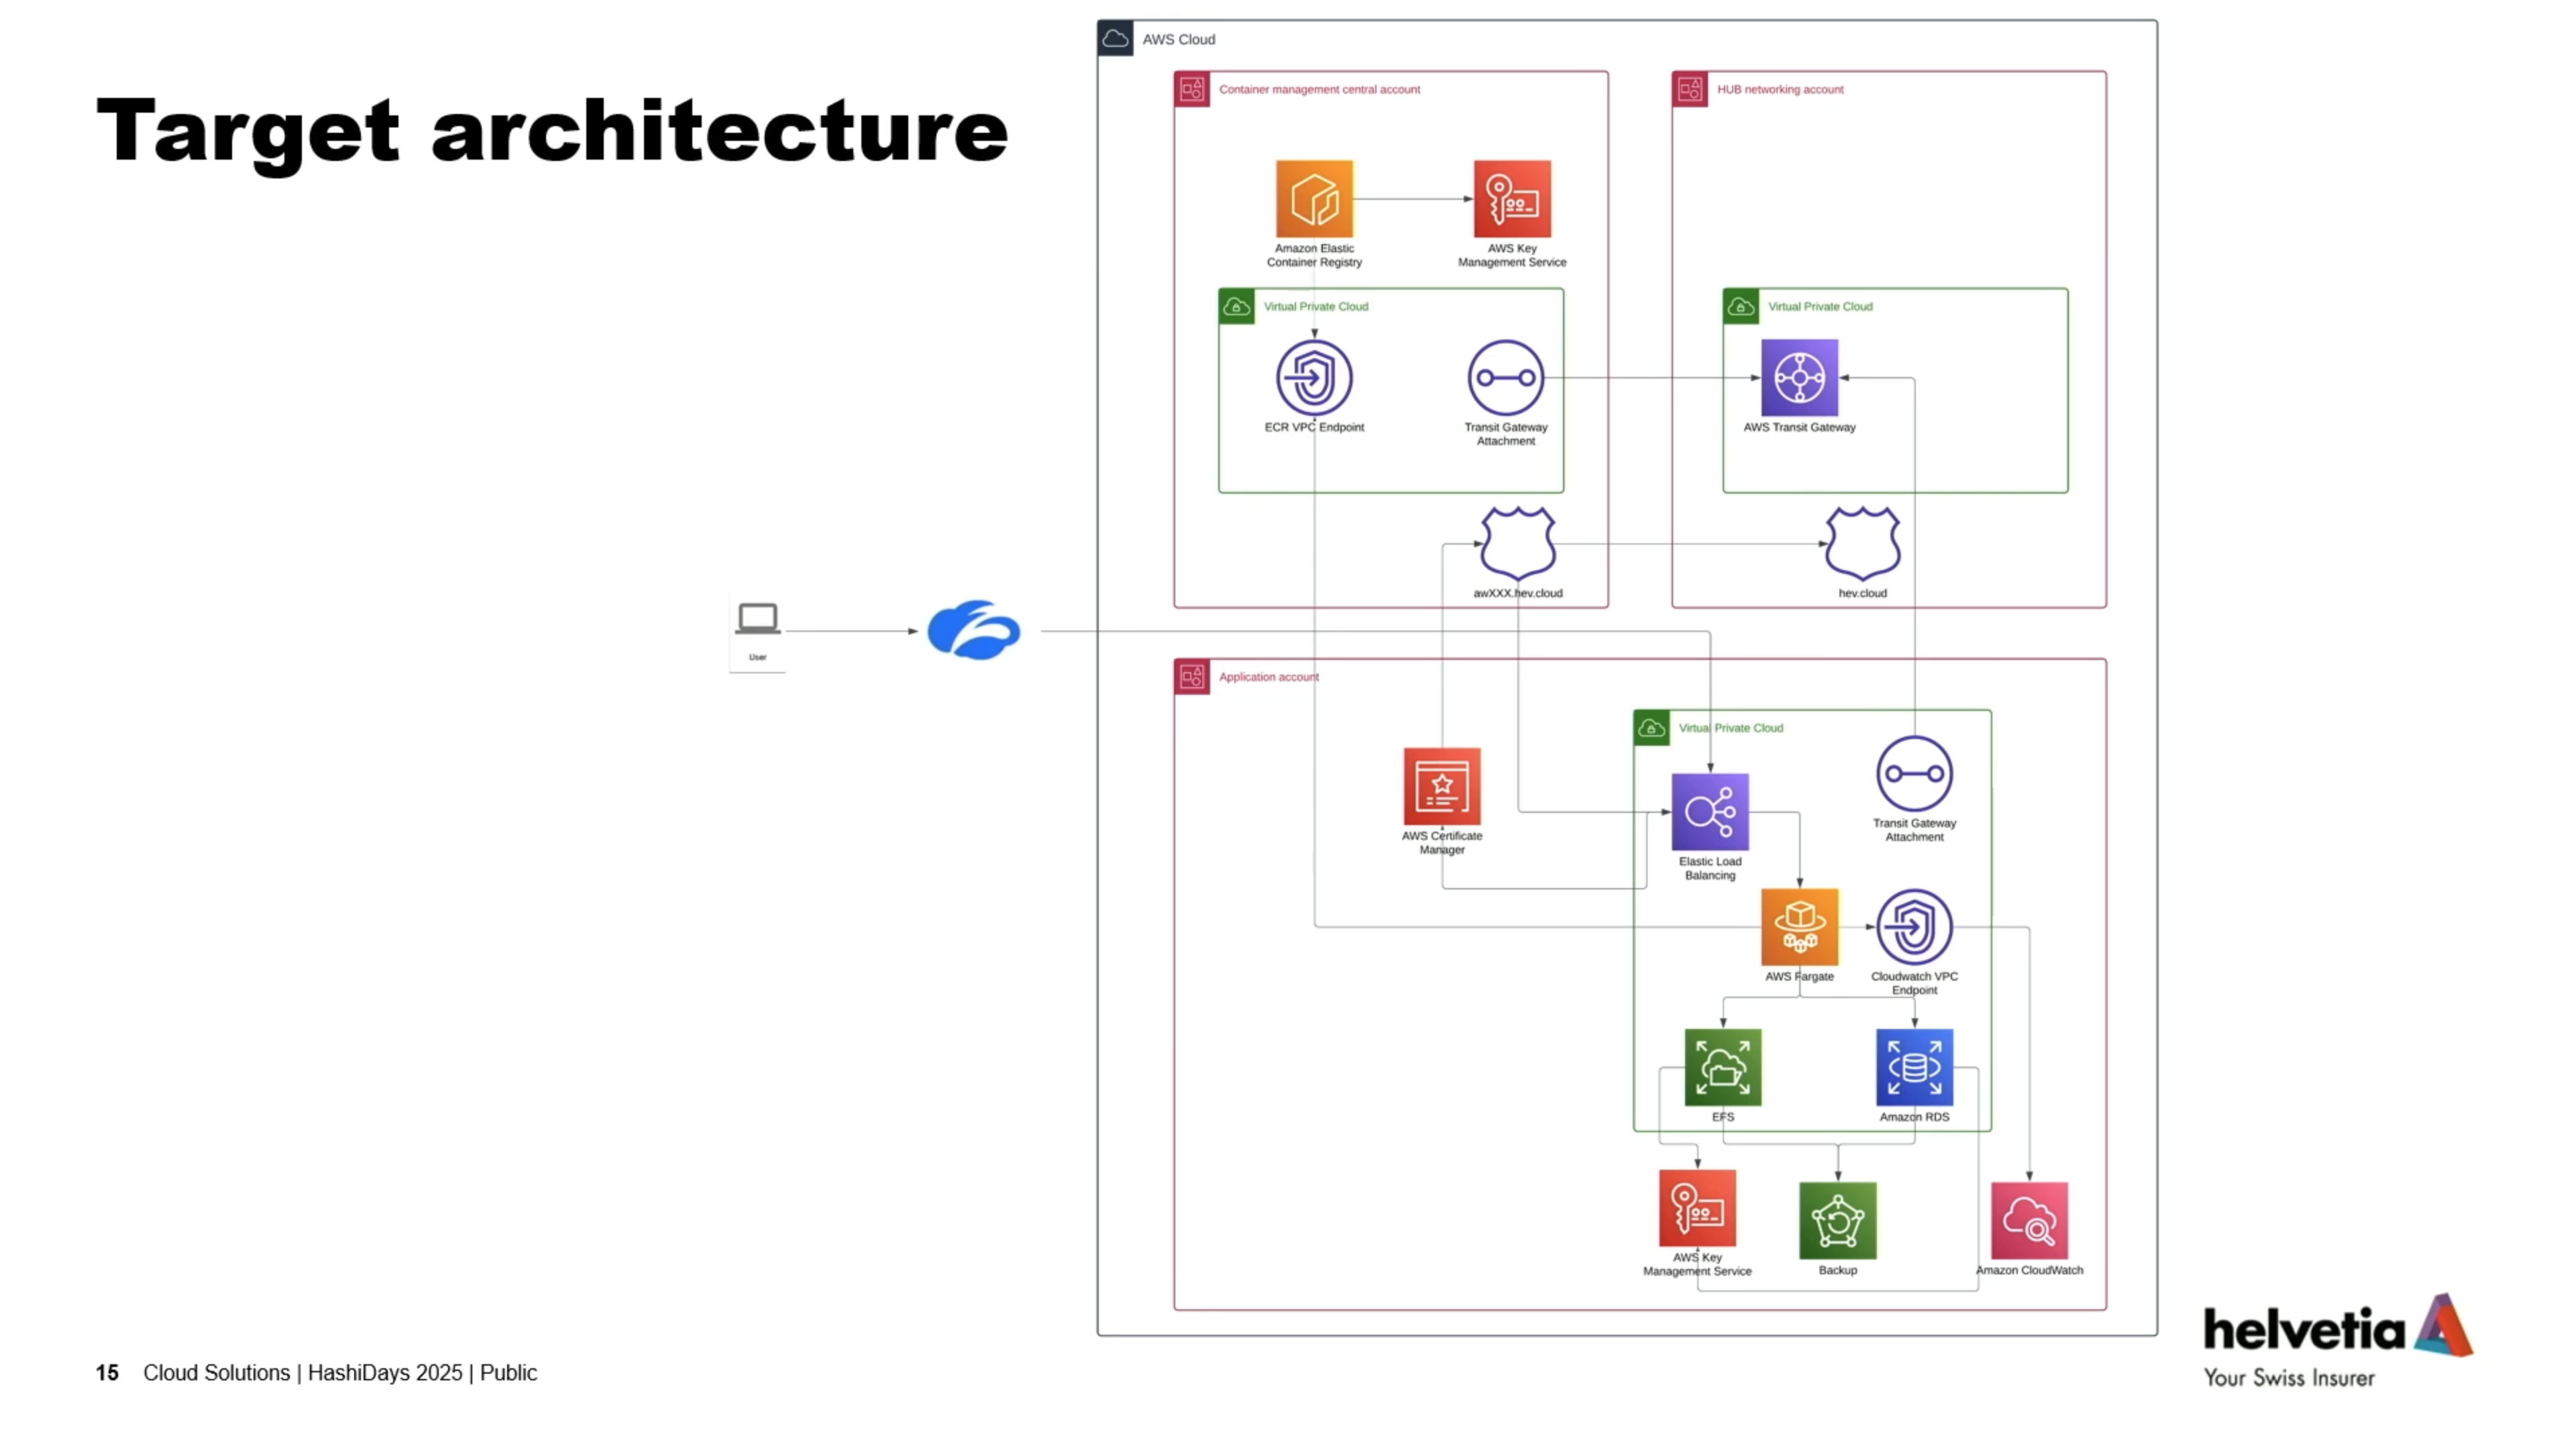This screenshot has width=2576, height=1434.
Task: Click the Amazon Elastic Container Registry icon
Action: click(1314, 198)
